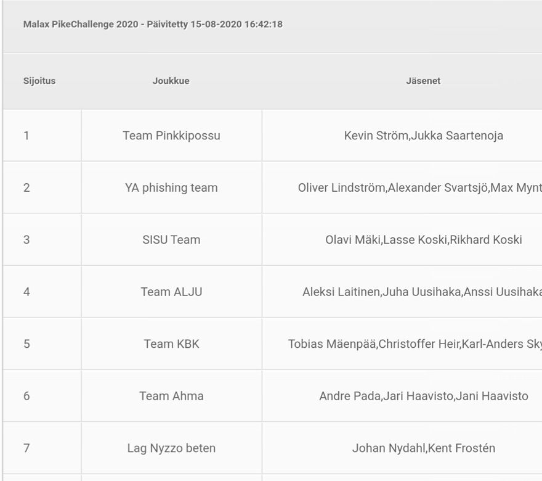The width and height of the screenshot is (542, 481).
Task: Click the Sijoitus column header
Action: click(39, 81)
